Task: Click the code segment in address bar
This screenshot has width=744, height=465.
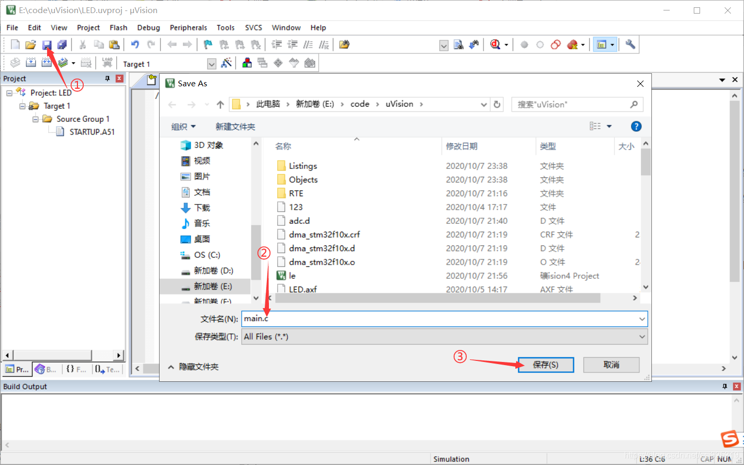Action: (360, 104)
